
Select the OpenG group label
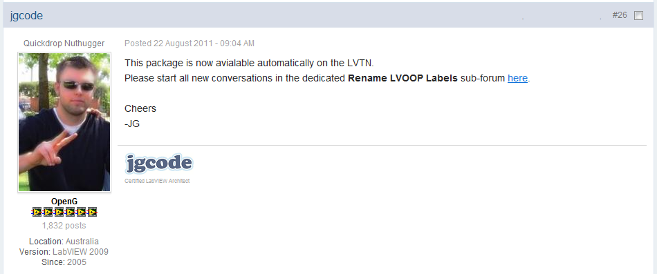coord(64,202)
